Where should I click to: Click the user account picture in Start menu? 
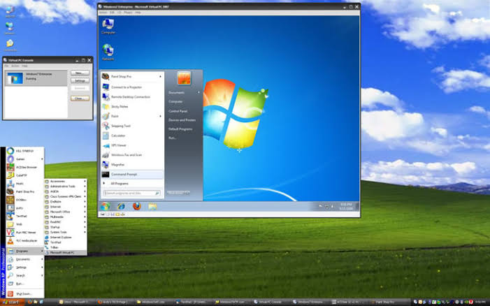[184, 78]
